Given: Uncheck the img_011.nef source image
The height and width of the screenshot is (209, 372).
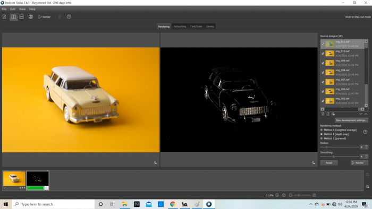Looking at the screenshot, I should pyautogui.click(x=323, y=44).
